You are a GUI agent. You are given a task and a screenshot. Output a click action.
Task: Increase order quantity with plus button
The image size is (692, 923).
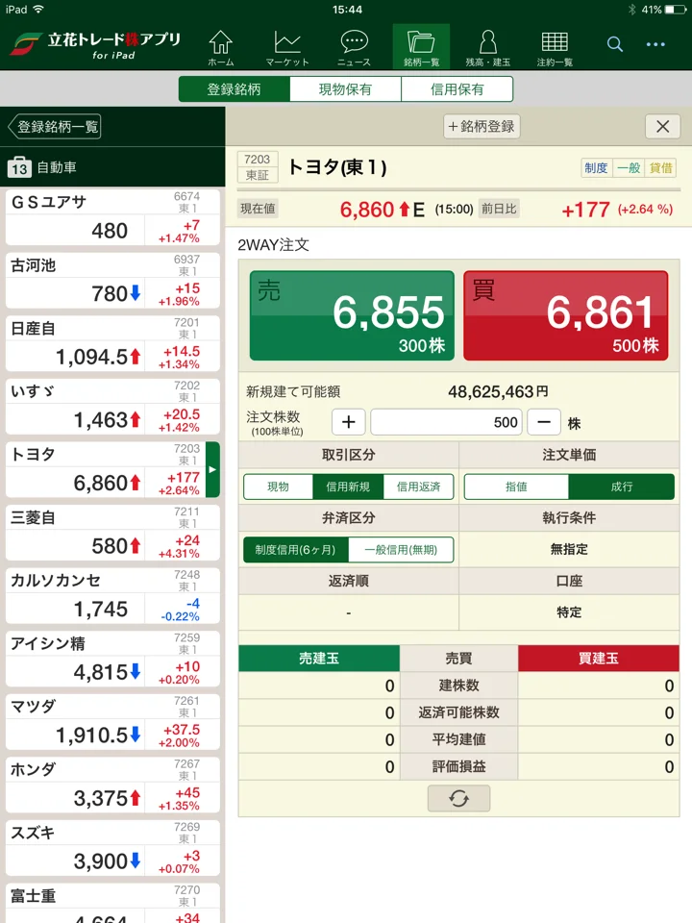[x=348, y=422]
